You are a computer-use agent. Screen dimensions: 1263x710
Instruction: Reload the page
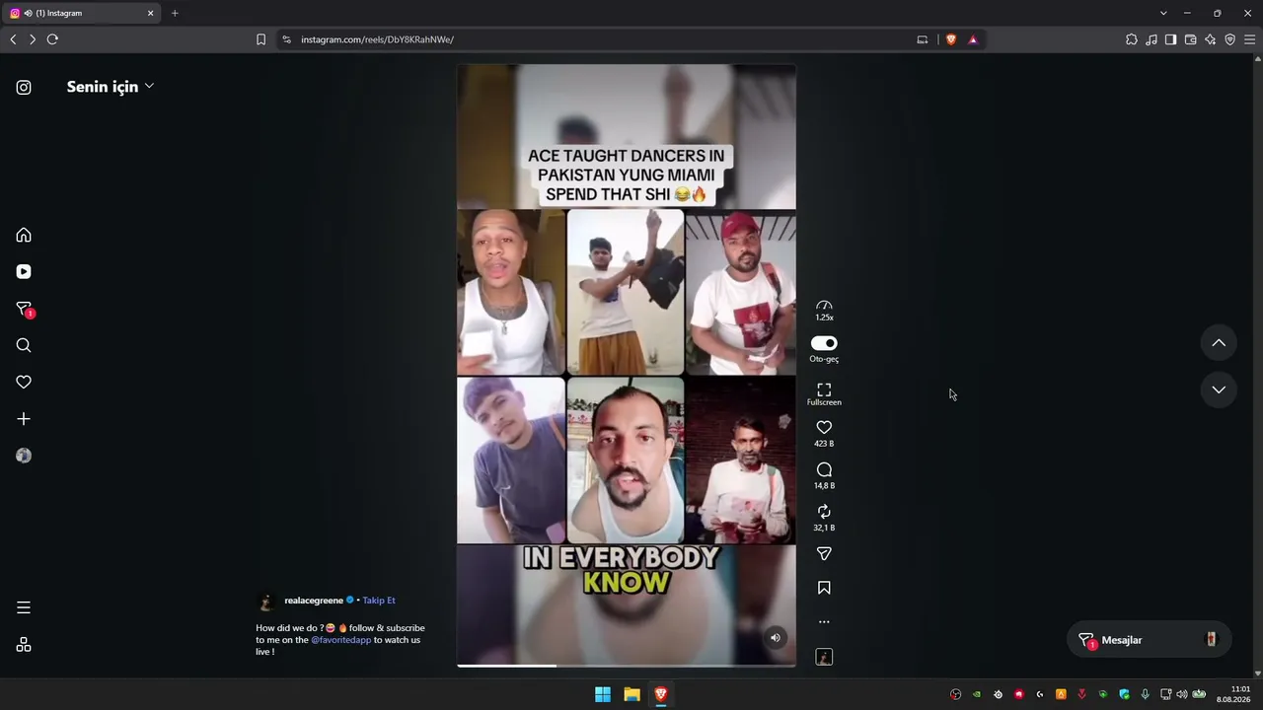pos(52,39)
